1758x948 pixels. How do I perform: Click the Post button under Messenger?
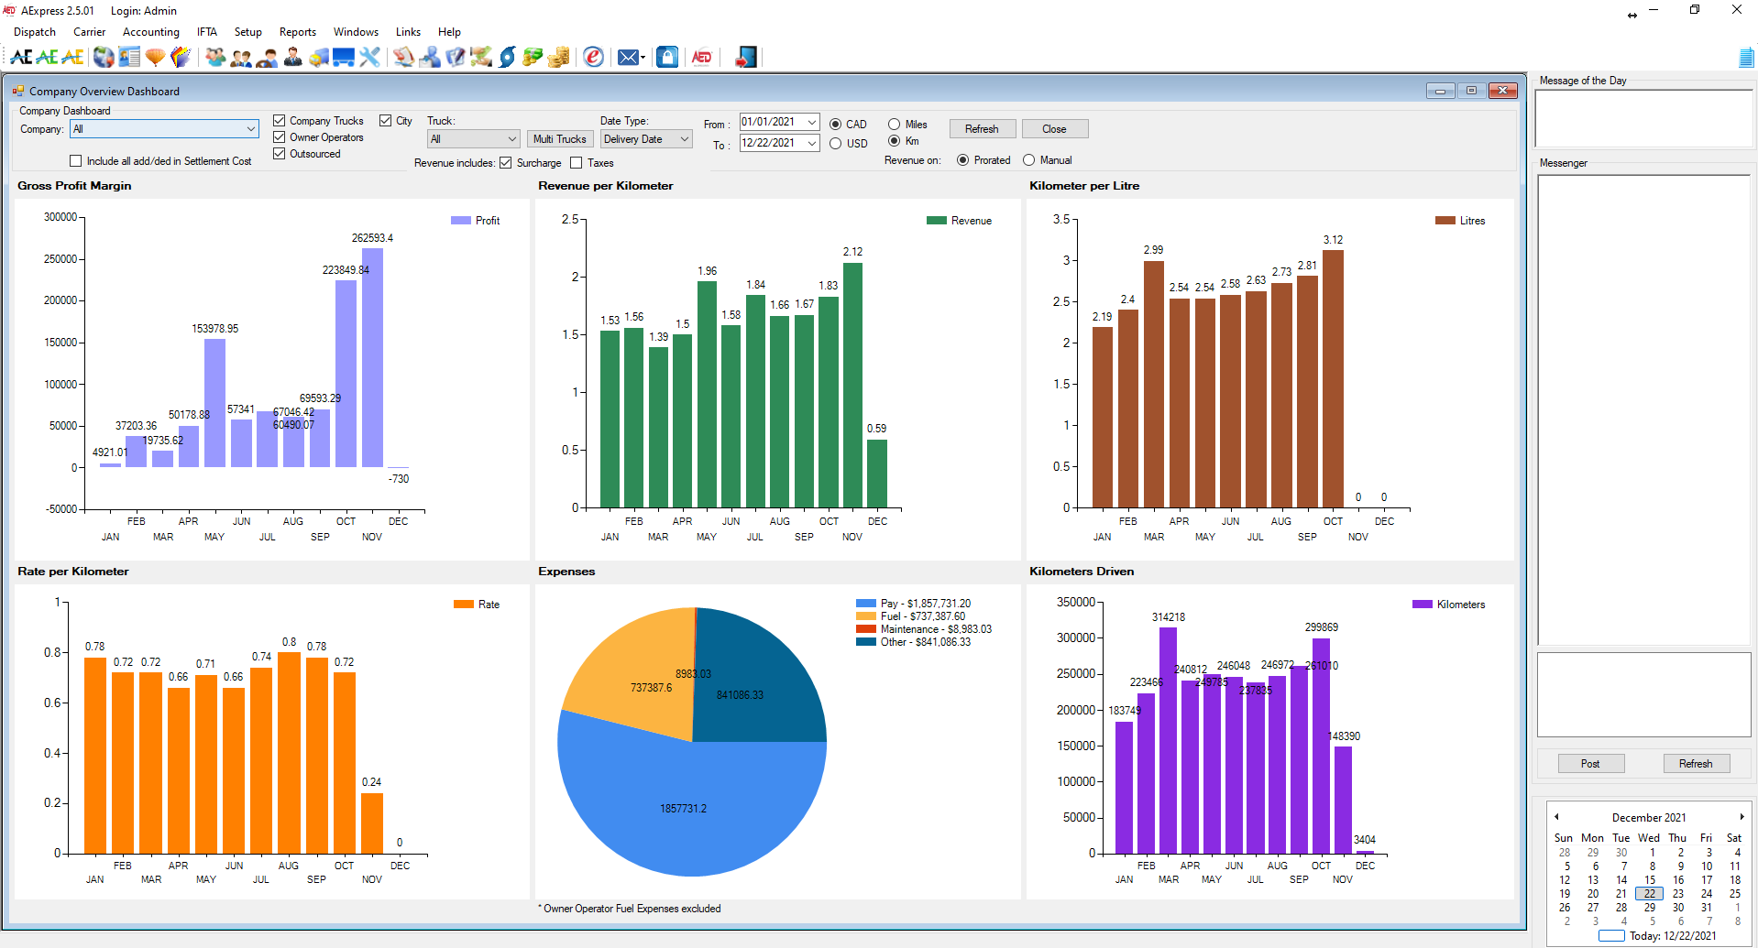1590,763
